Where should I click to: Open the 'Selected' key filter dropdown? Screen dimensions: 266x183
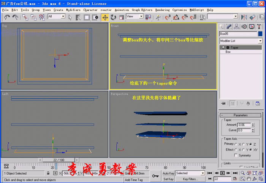point(203,173)
